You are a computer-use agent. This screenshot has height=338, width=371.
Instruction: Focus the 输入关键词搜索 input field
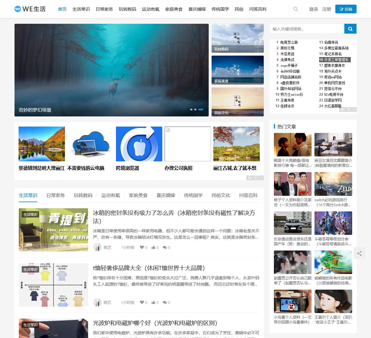click(x=307, y=29)
